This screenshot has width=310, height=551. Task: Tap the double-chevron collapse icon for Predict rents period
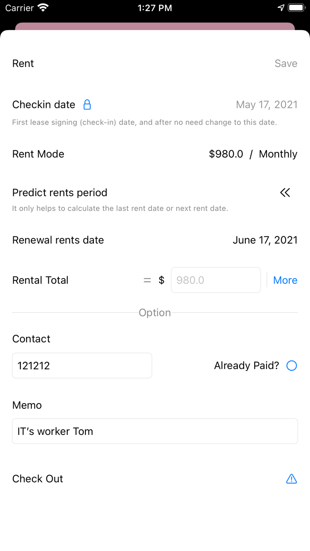(285, 193)
